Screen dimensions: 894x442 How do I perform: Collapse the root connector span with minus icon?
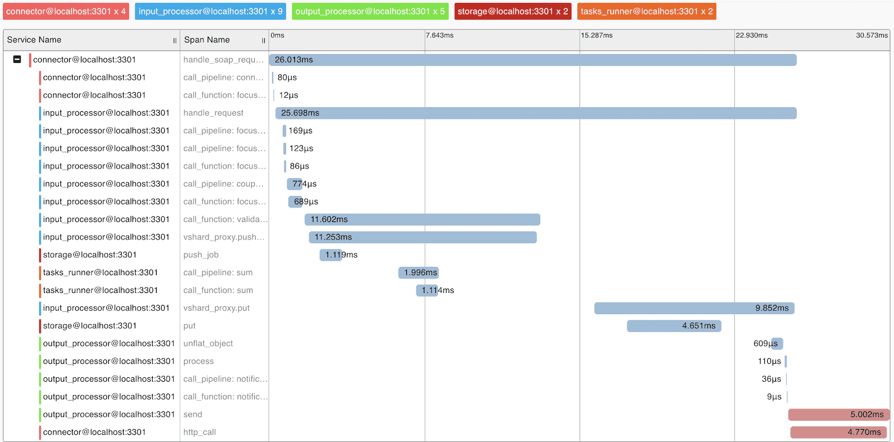[17, 59]
